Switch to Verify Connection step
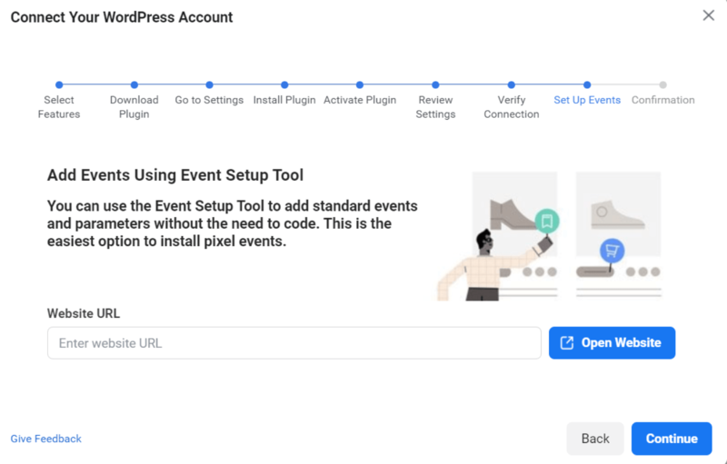 pos(512,85)
